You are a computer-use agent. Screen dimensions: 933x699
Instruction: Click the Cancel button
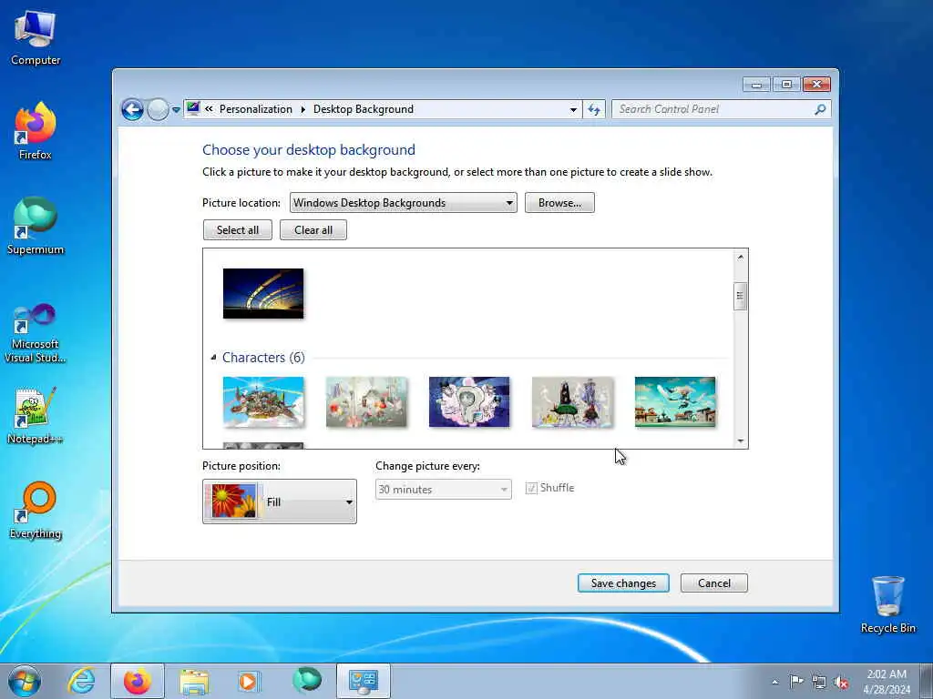[714, 583]
